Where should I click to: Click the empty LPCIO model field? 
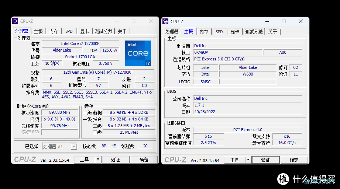(x=248, y=82)
